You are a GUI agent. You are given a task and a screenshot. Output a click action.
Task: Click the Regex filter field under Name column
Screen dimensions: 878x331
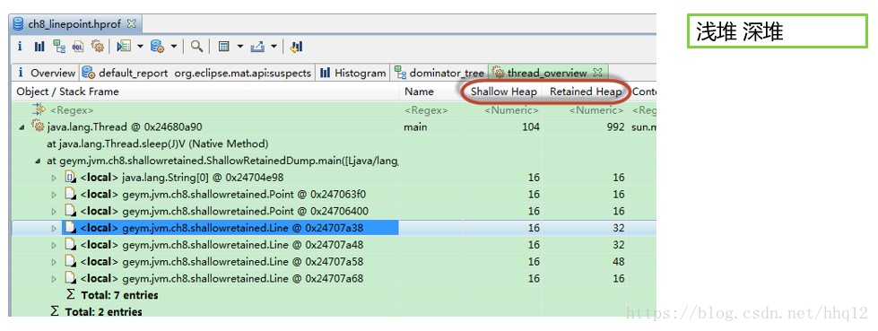point(426,110)
